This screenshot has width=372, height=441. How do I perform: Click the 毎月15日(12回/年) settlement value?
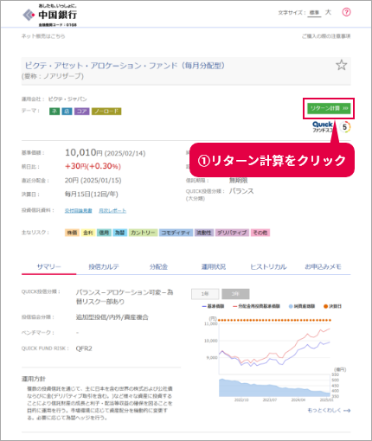92,195
